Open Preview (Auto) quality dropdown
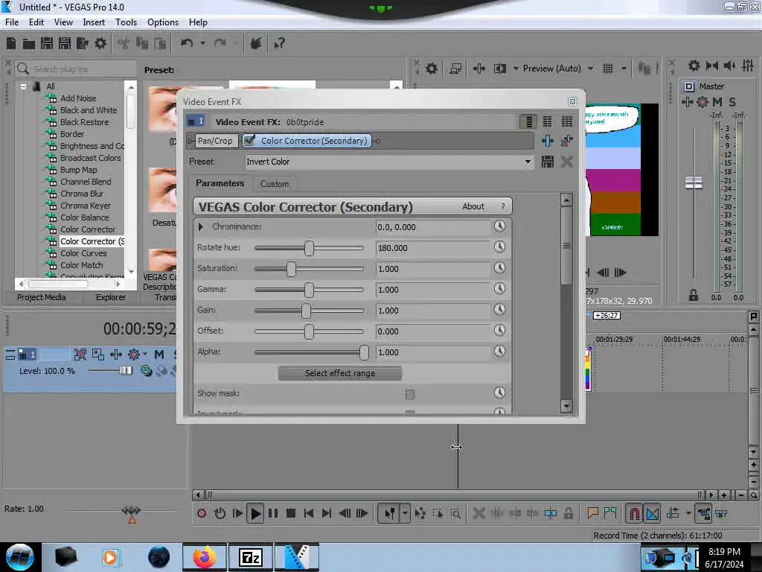 pos(590,69)
